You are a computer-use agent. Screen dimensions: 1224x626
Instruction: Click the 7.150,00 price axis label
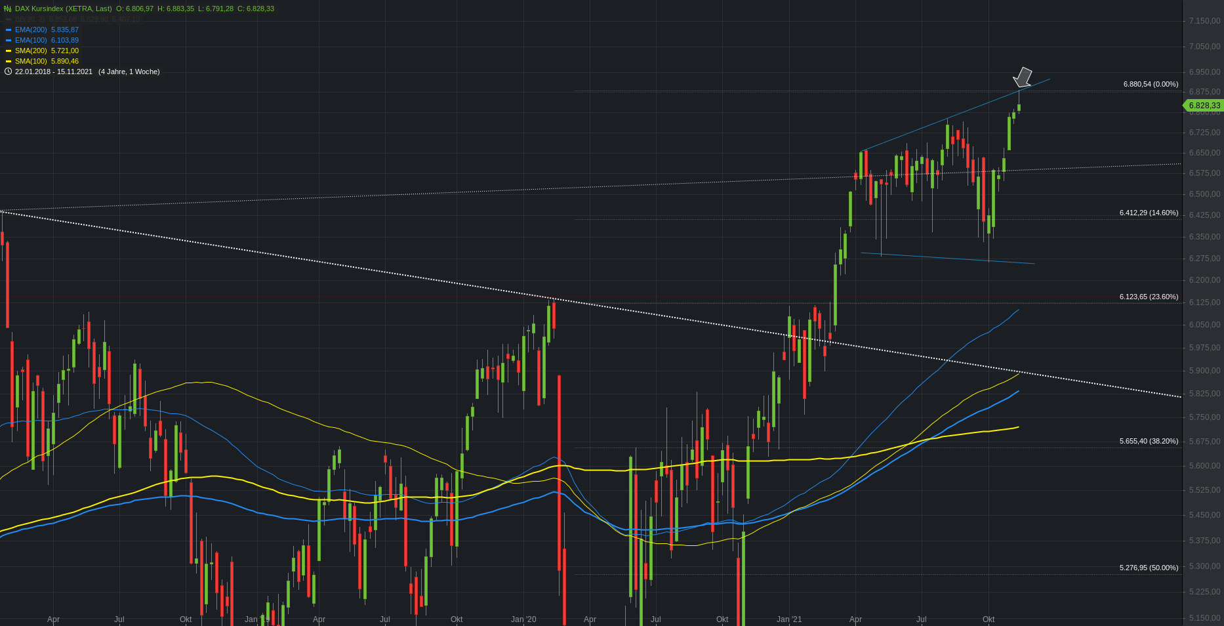1204,21
